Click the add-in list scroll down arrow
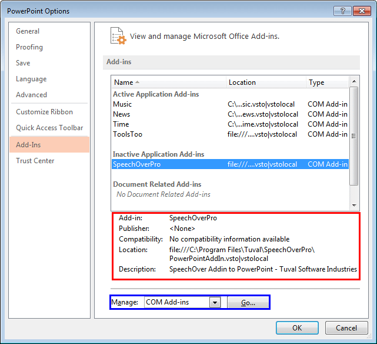Image resolution: width=377 pixels, height=344 pixels. 354,205
